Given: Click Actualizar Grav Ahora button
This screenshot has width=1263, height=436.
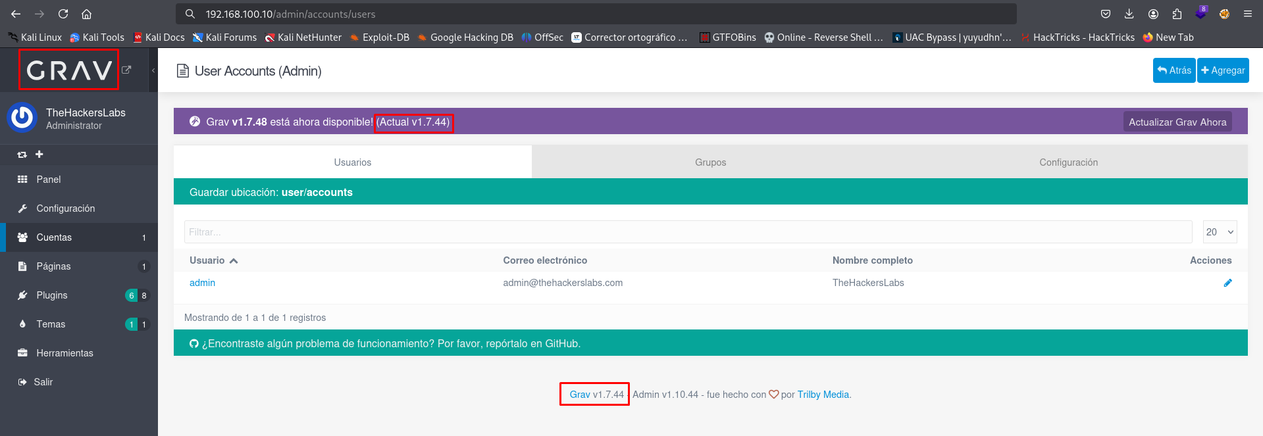Looking at the screenshot, I should [1177, 122].
